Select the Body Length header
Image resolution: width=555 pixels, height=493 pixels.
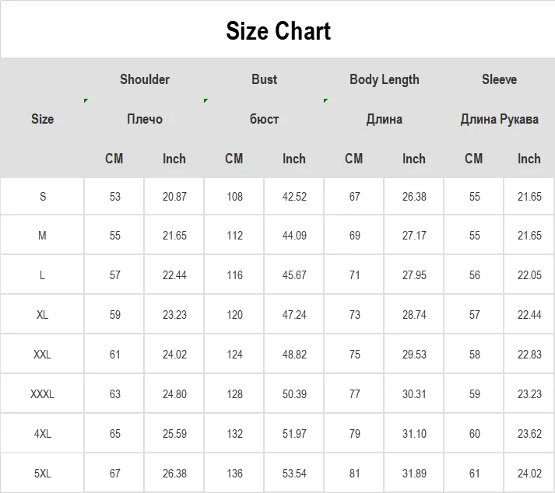[385, 79]
